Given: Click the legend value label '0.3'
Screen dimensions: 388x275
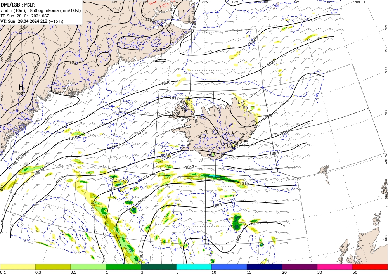Looking at the screenshot, I should (x=38, y=272).
